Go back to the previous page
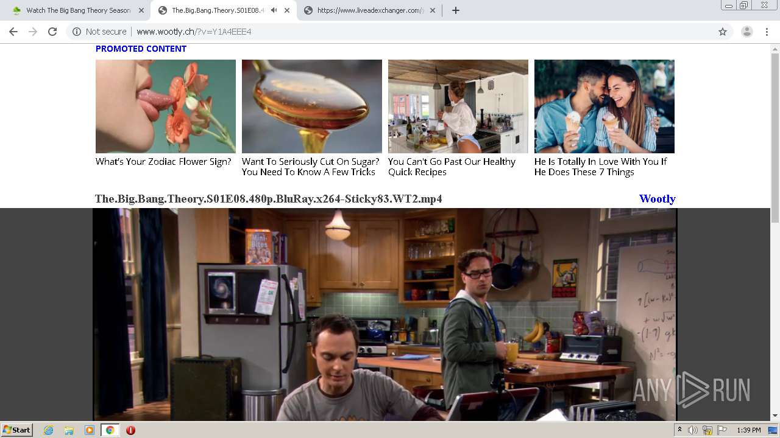 pos(13,32)
